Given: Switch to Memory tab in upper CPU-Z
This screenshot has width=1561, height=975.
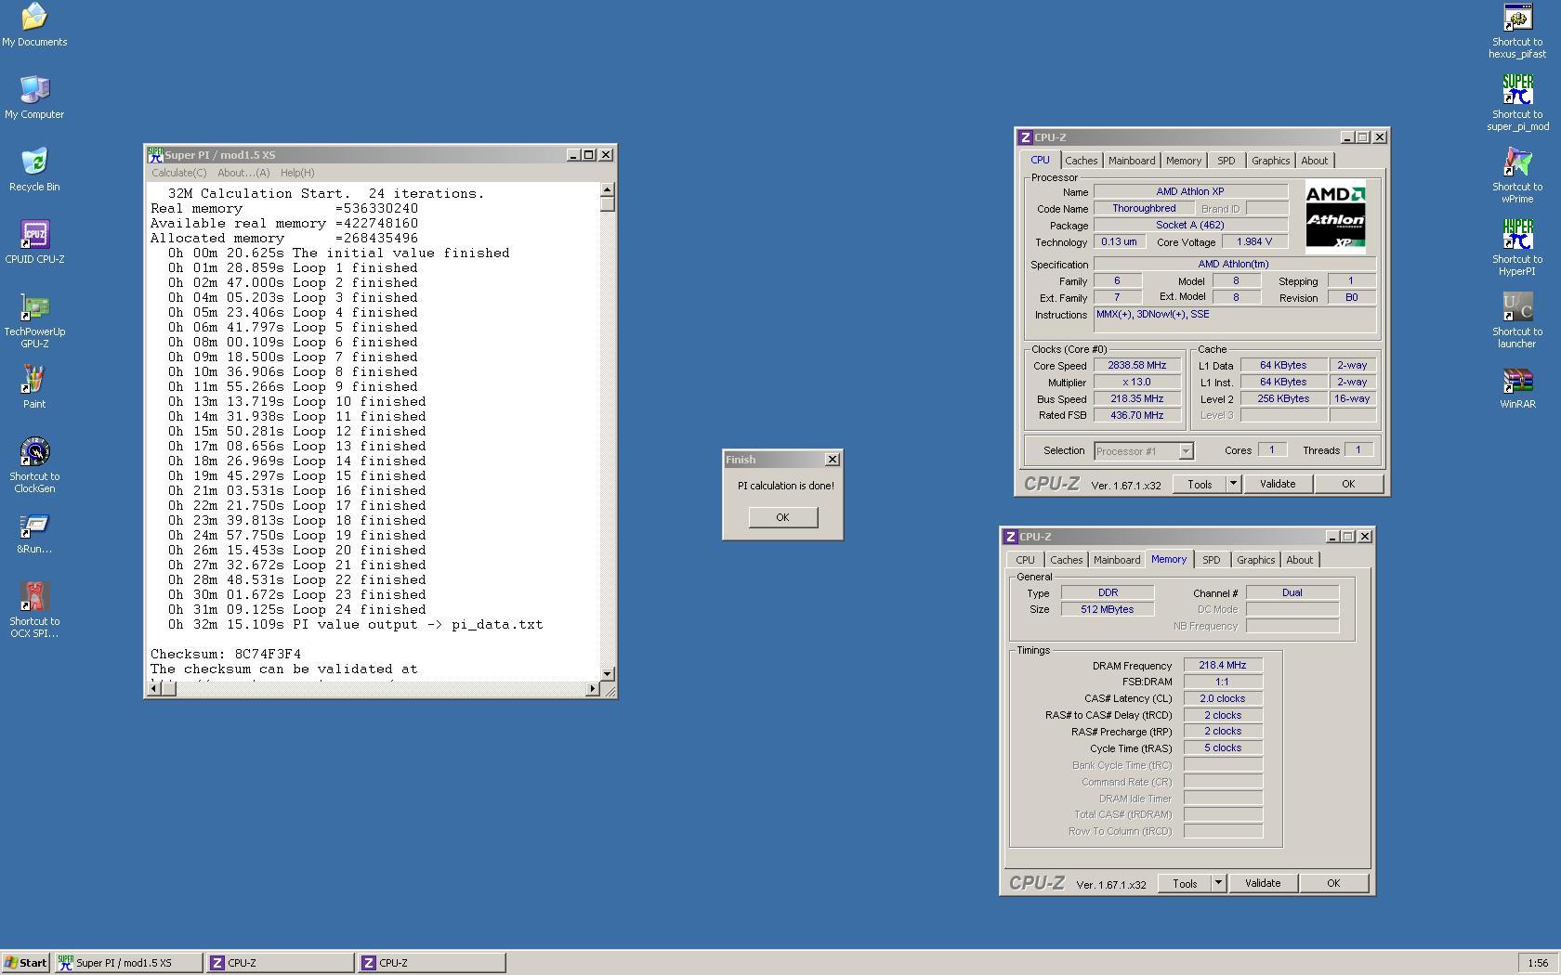Looking at the screenshot, I should point(1184,161).
